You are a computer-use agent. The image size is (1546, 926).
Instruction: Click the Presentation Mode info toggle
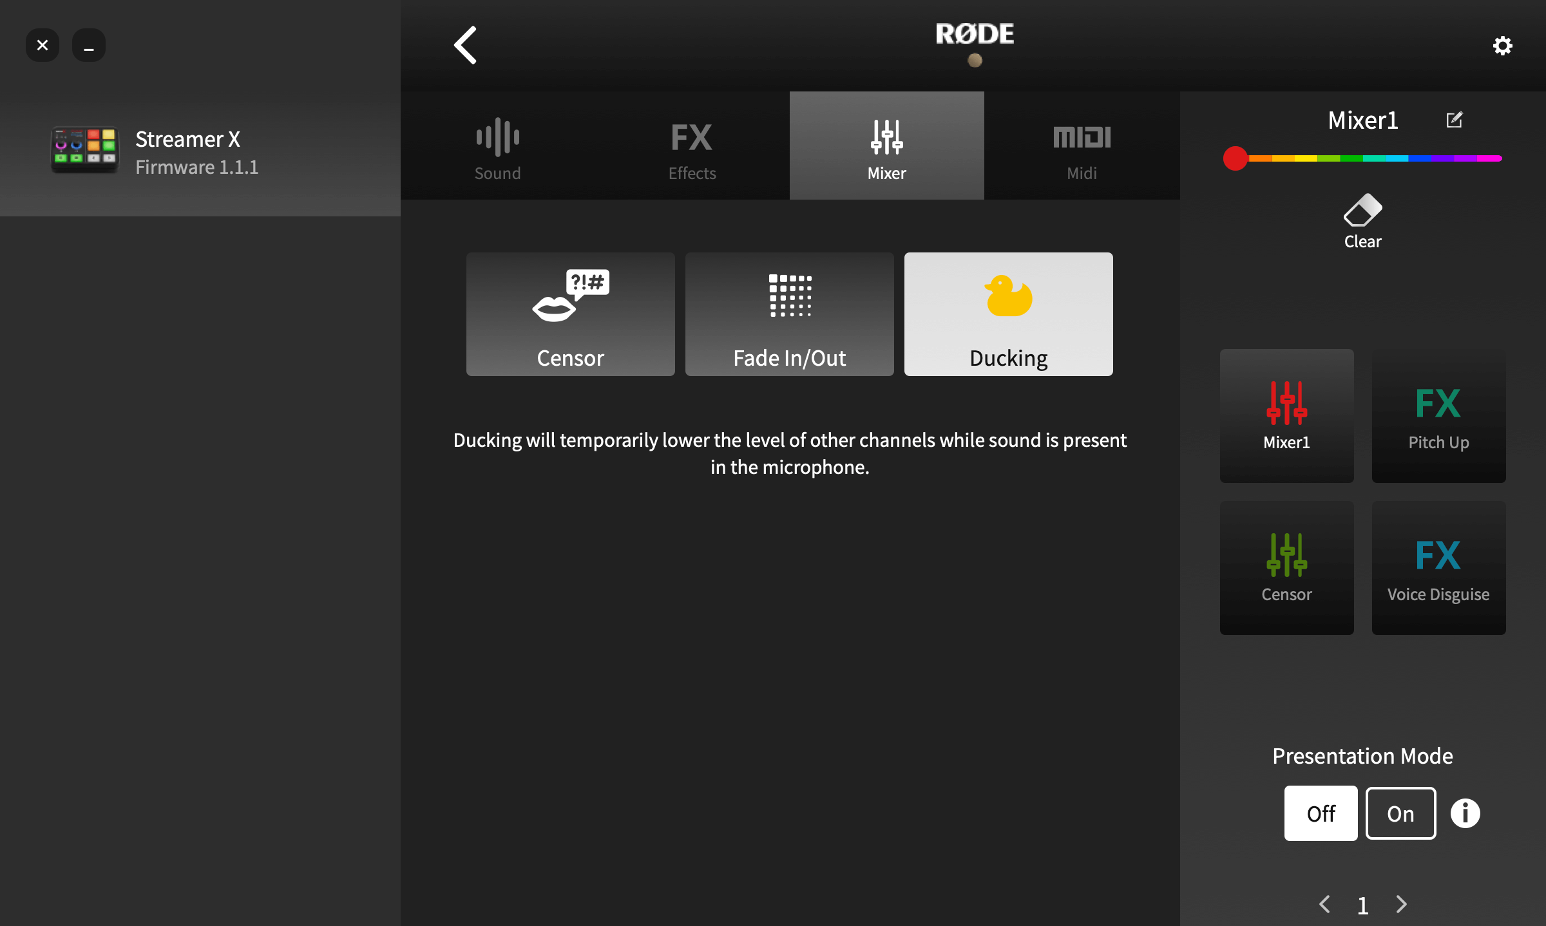click(1467, 813)
